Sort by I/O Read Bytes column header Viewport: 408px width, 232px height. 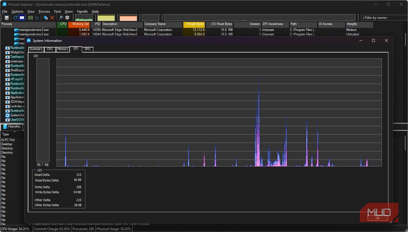point(219,24)
